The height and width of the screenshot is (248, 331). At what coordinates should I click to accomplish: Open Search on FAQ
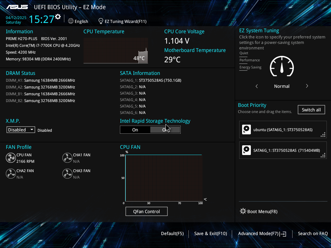point(313,233)
